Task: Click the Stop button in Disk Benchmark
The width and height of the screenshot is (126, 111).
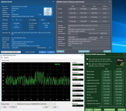Action: pos(13,107)
